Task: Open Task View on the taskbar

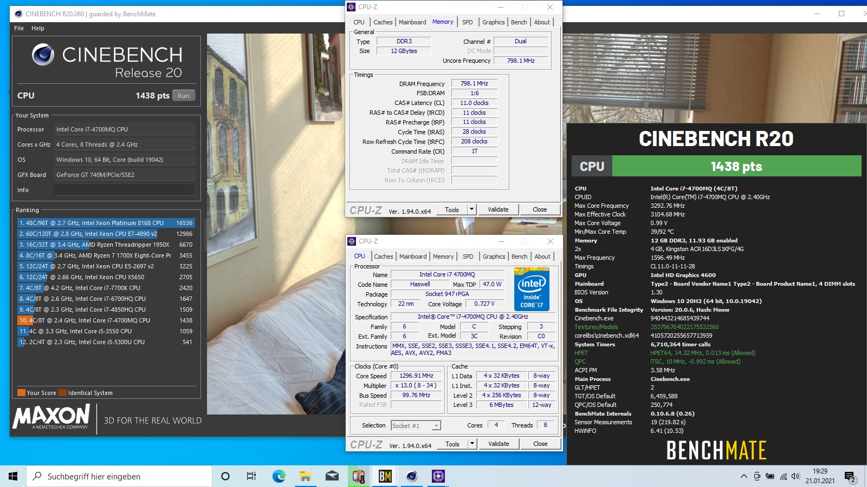Action: coord(251,476)
